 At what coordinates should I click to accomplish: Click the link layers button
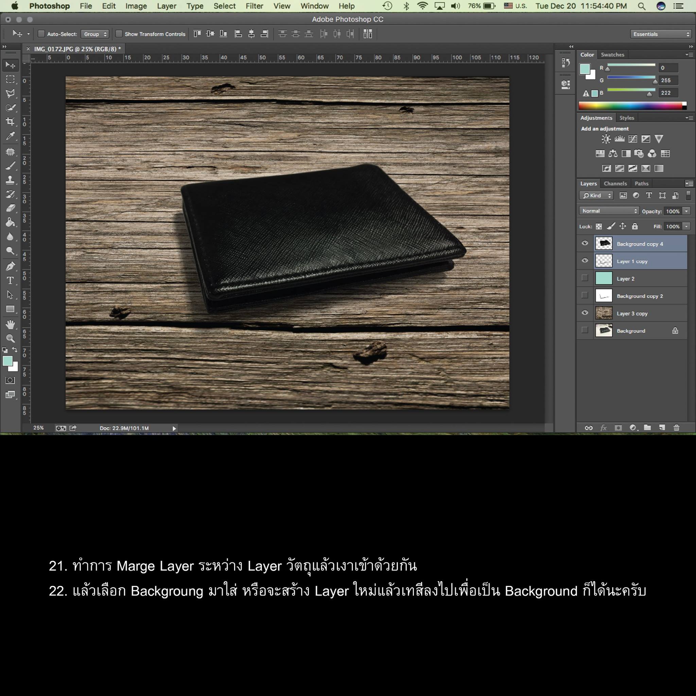pyautogui.click(x=589, y=428)
